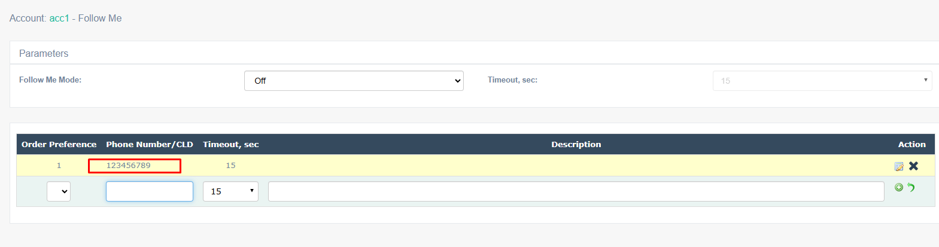The image size is (939, 247).
Task: Select the order preference value 1 in first row
Action: [x=59, y=166]
